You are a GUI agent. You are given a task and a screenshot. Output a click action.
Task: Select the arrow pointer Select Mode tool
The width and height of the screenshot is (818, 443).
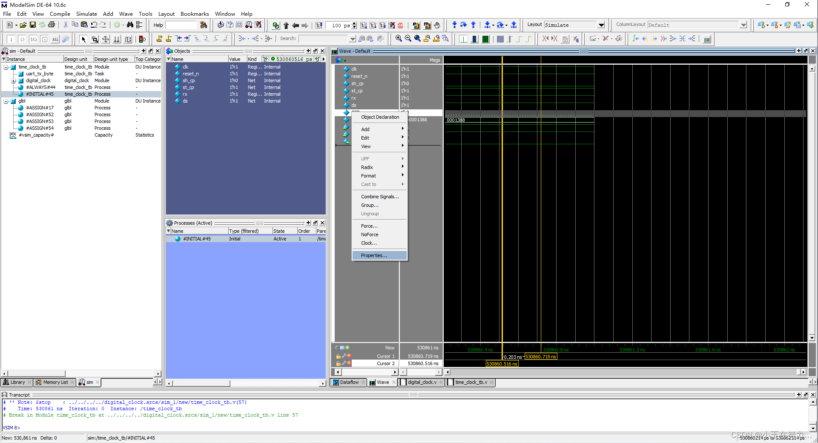(83, 39)
